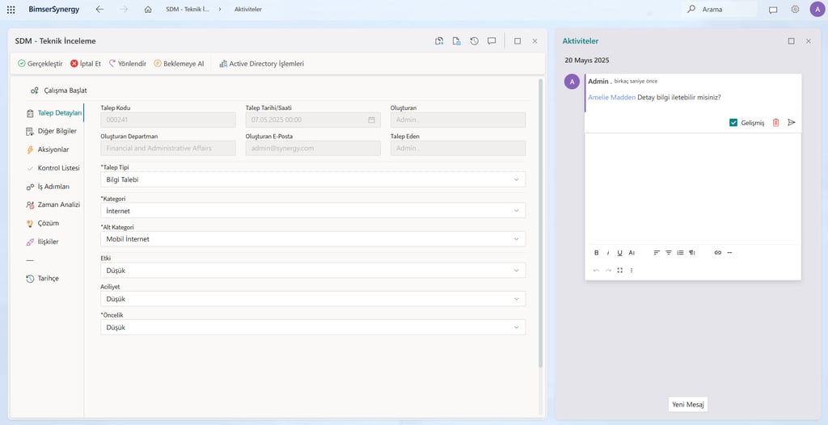Viewport: 828px width, 425px height.
Task: Expand the Öncelik dropdown
Action: point(313,327)
